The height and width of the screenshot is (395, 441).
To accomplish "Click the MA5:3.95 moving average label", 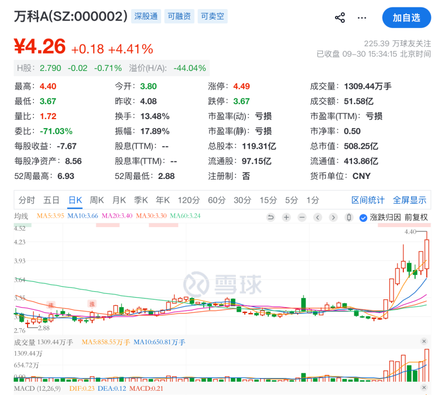I will pyautogui.click(x=50, y=216).
